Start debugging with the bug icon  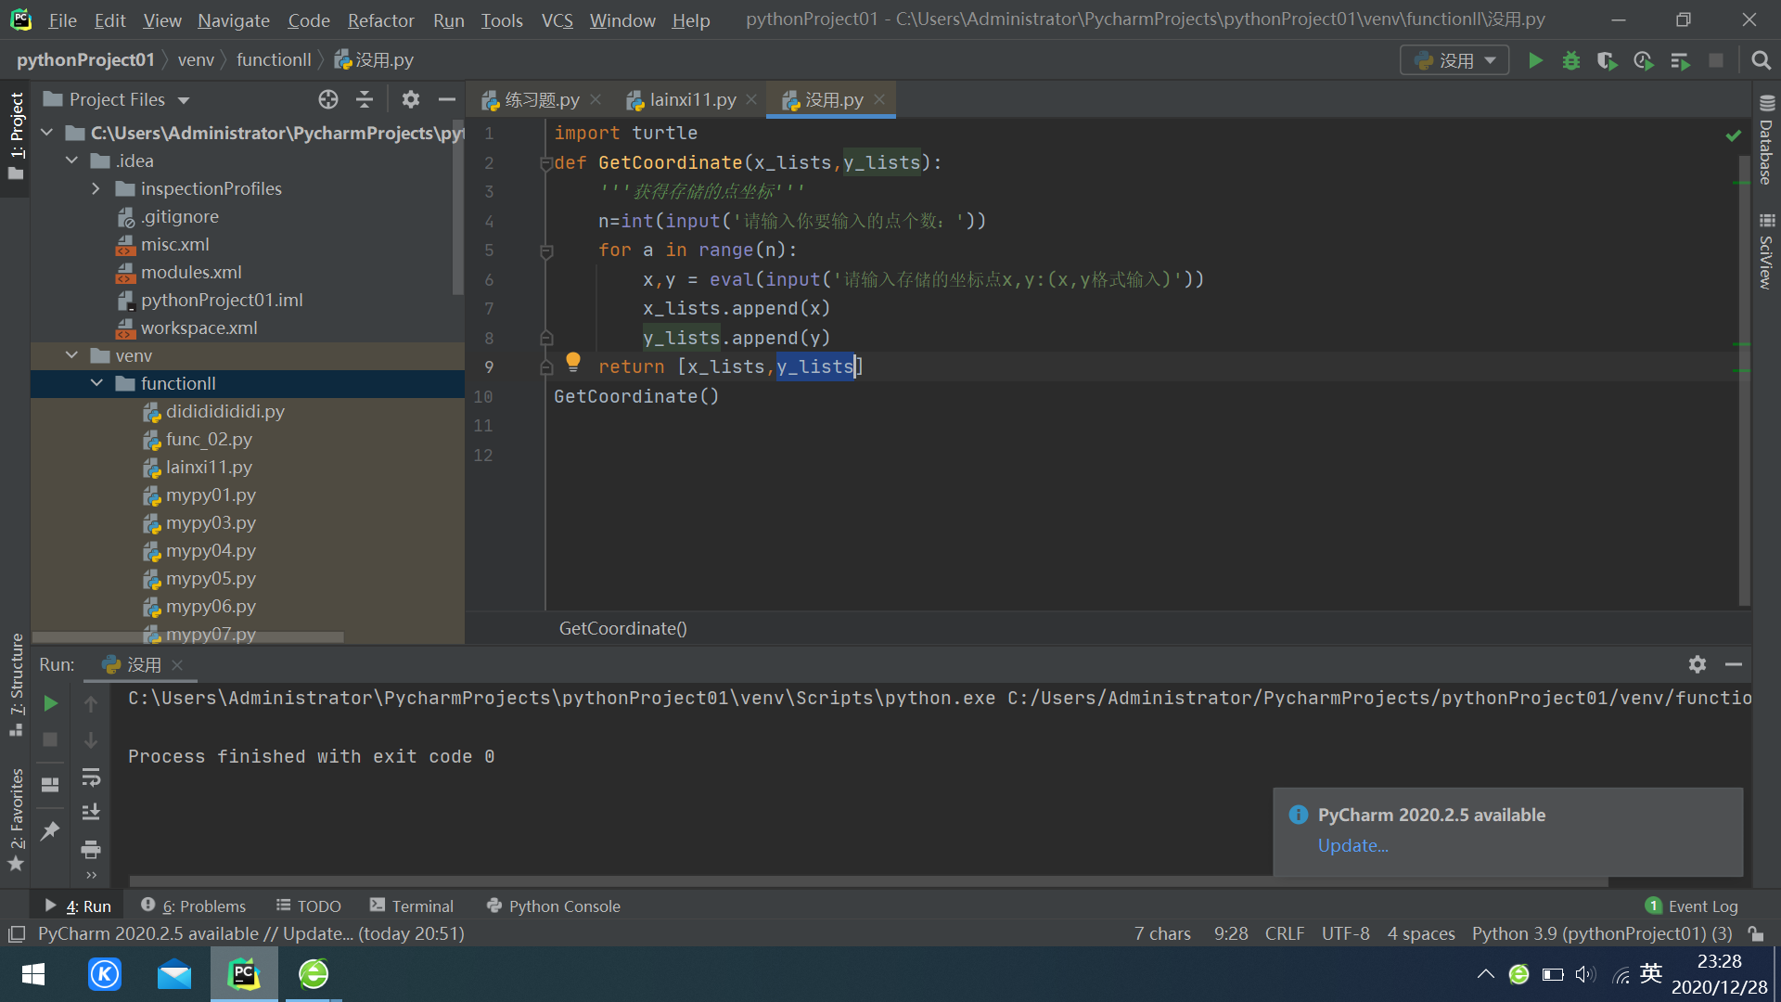(x=1571, y=60)
